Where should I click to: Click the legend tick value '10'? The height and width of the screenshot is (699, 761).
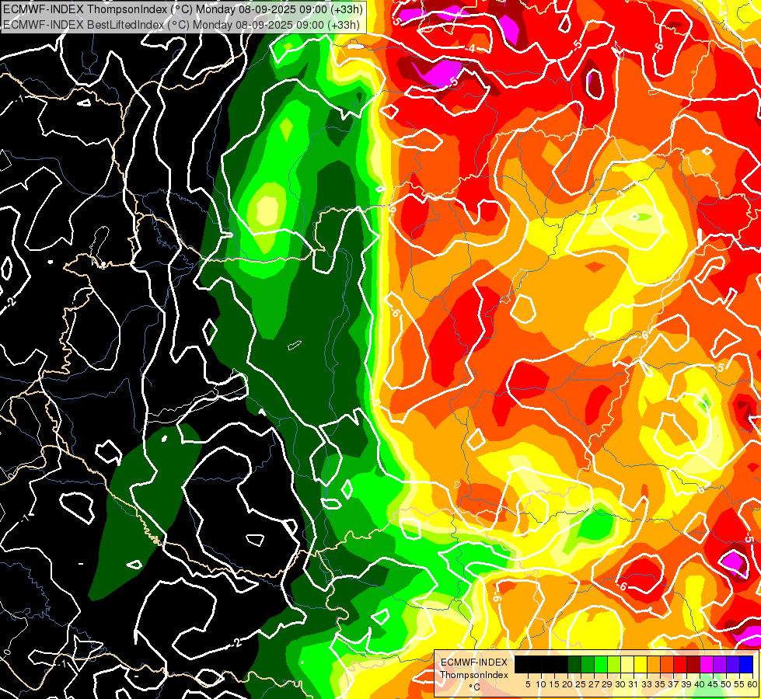[541, 684]
